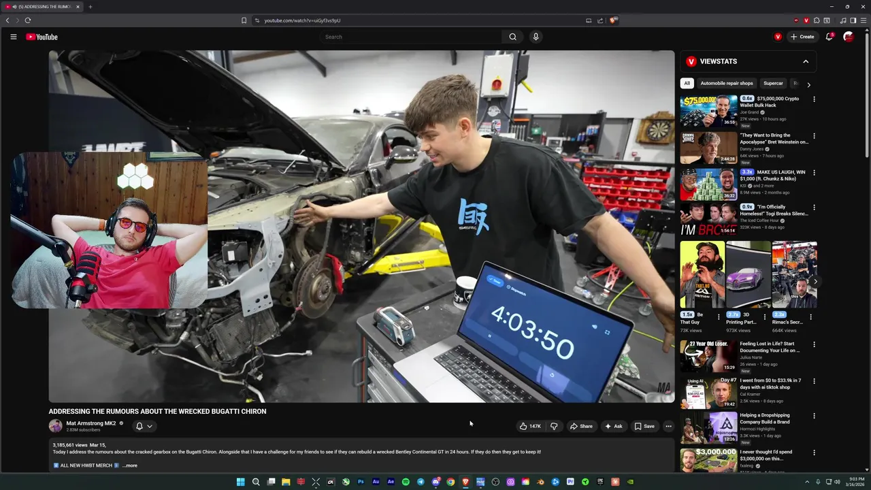Open the browser main hamburger menu
This screenshot has height=490, width=871.
pyautogui.click(x=863, y=20)
